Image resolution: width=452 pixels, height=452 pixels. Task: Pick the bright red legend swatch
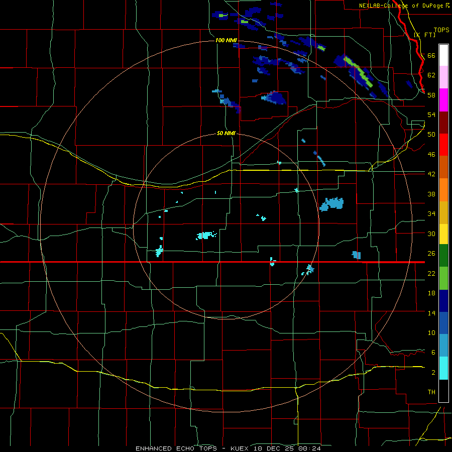[443, 145]
